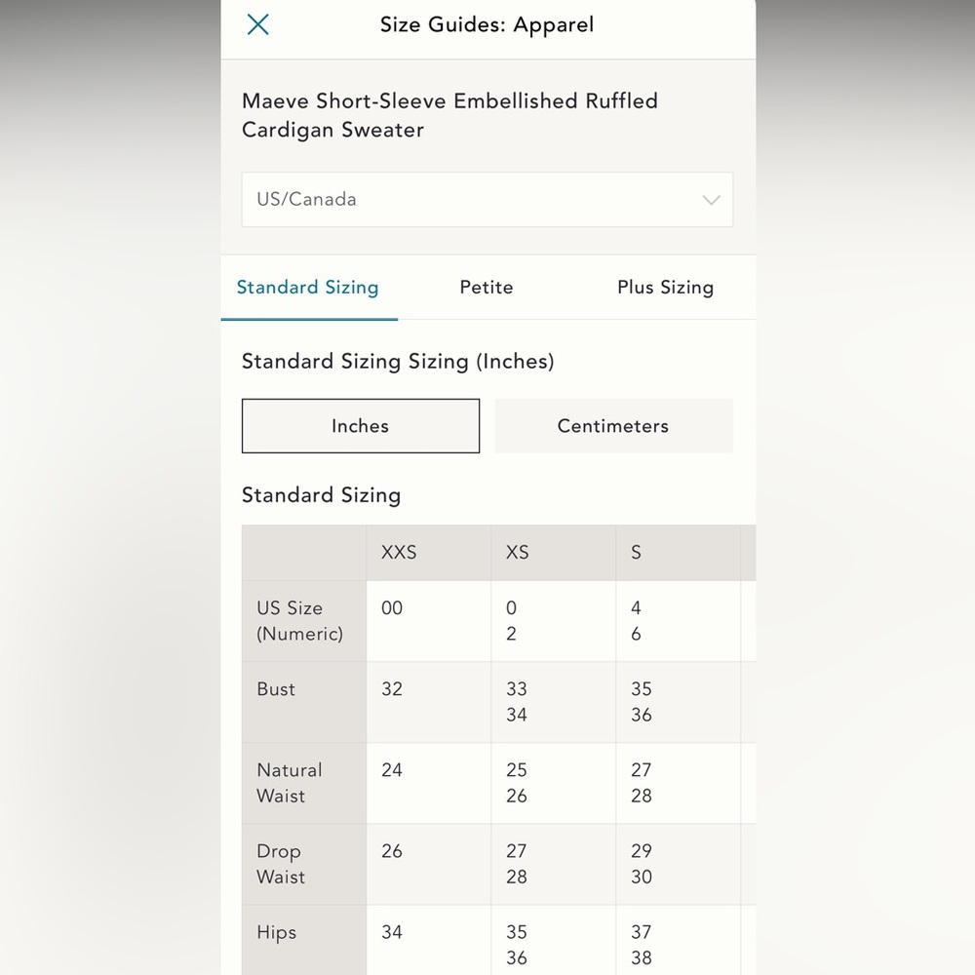Click the S column header
Screen dimensions: 975x975
[x=636, y=552]
